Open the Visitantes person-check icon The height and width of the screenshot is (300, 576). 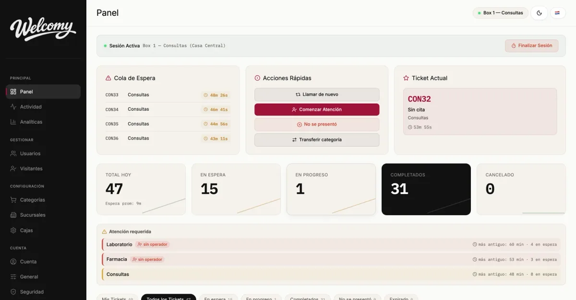[x=13, y=169]
